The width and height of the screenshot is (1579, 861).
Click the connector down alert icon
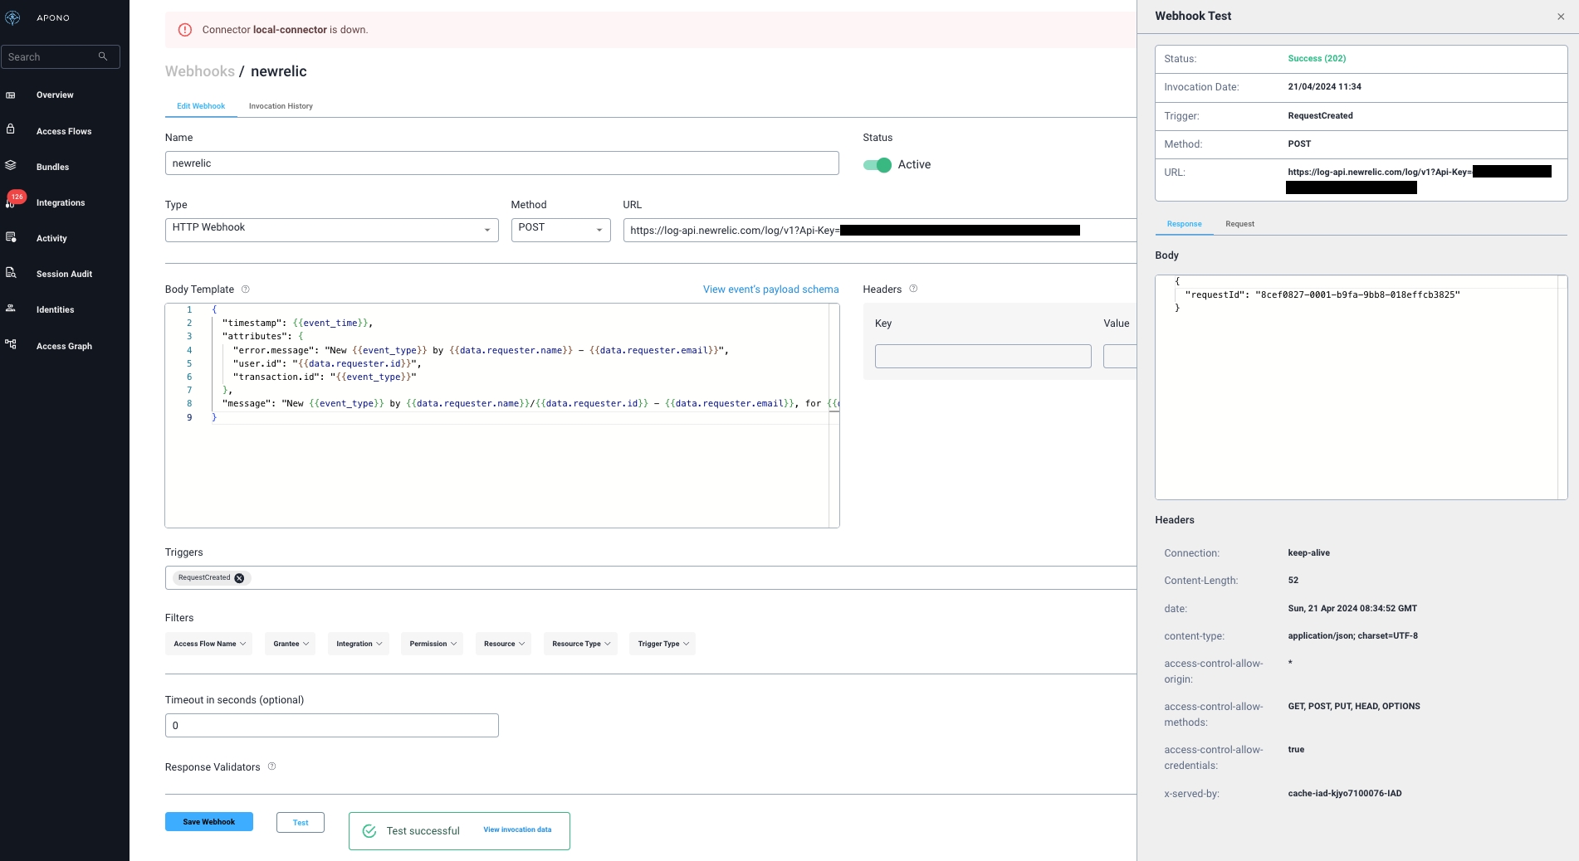(x=185, y=30)
